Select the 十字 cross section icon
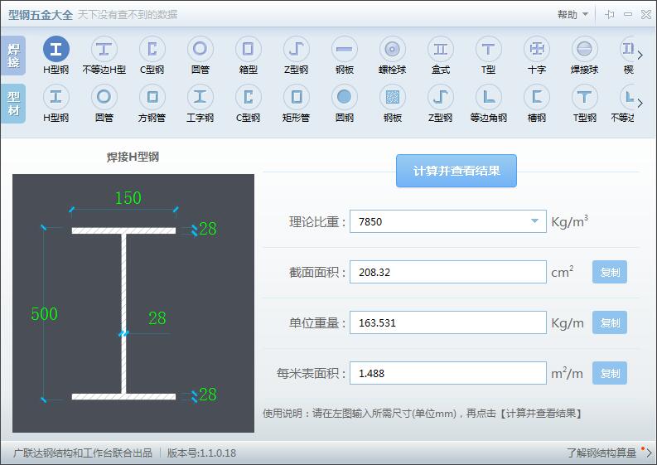Viewport: 657px width, 465px height. [x=536, y=50]
